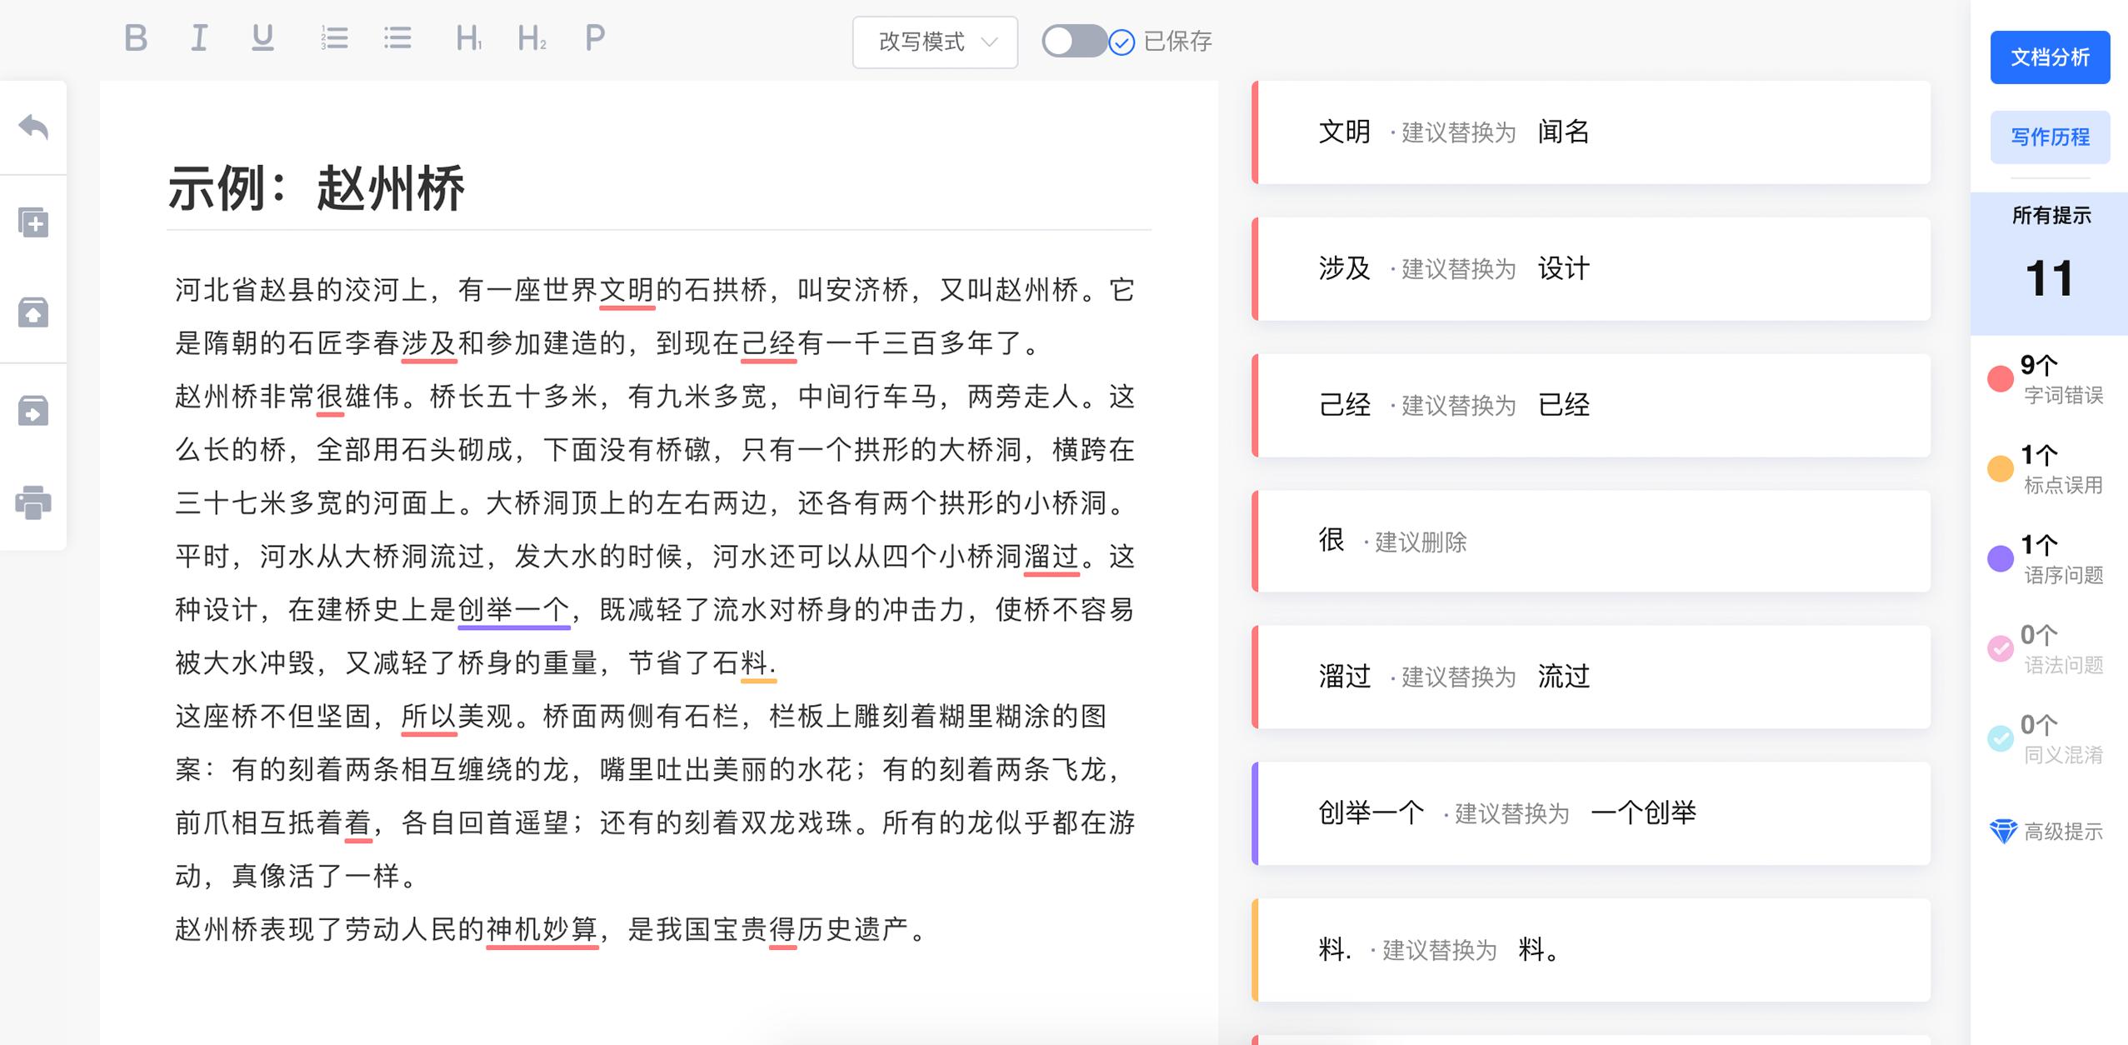Open the 改写模式 dropdown
Viewport: 2128px width, 1045px height.
[x=935, y=42]
